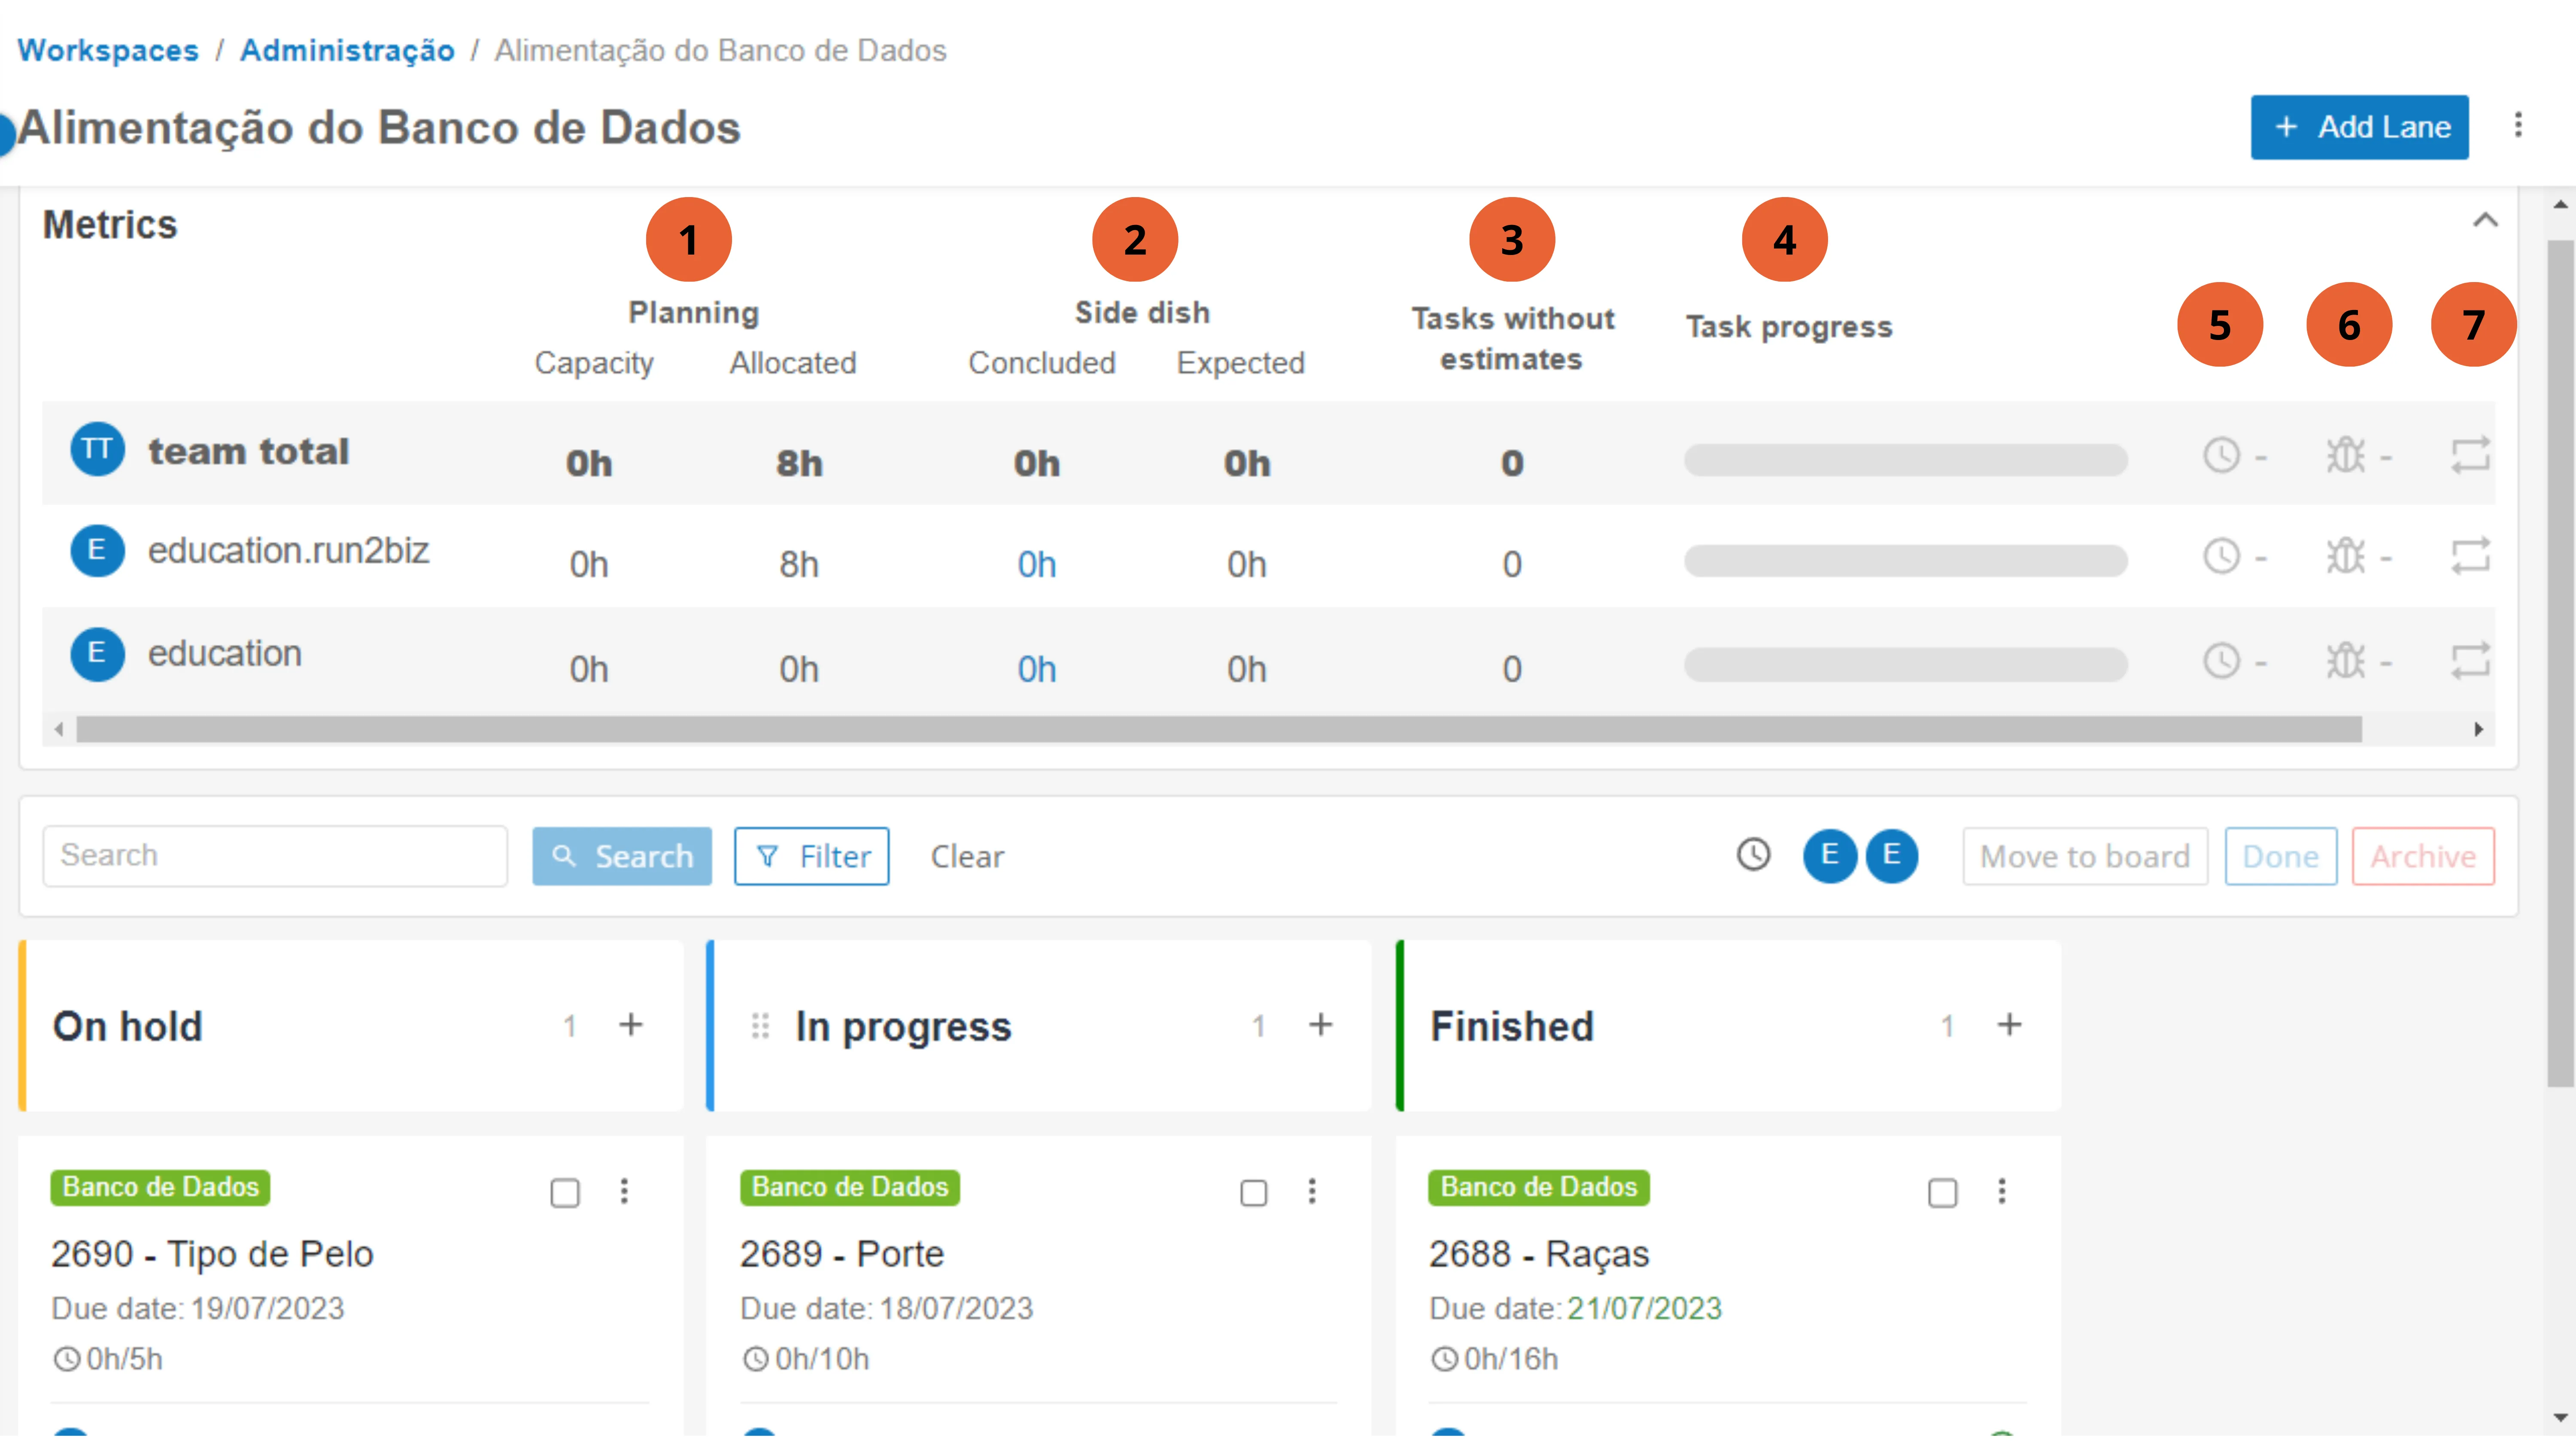Open the Filter options
This screenshot has height=1449, width=2576.
point(811,856)
